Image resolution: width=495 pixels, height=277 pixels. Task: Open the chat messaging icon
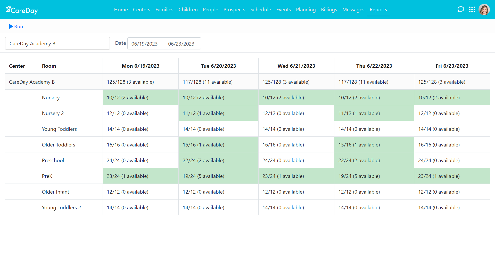pyautogui.click(x=461, y=9)
